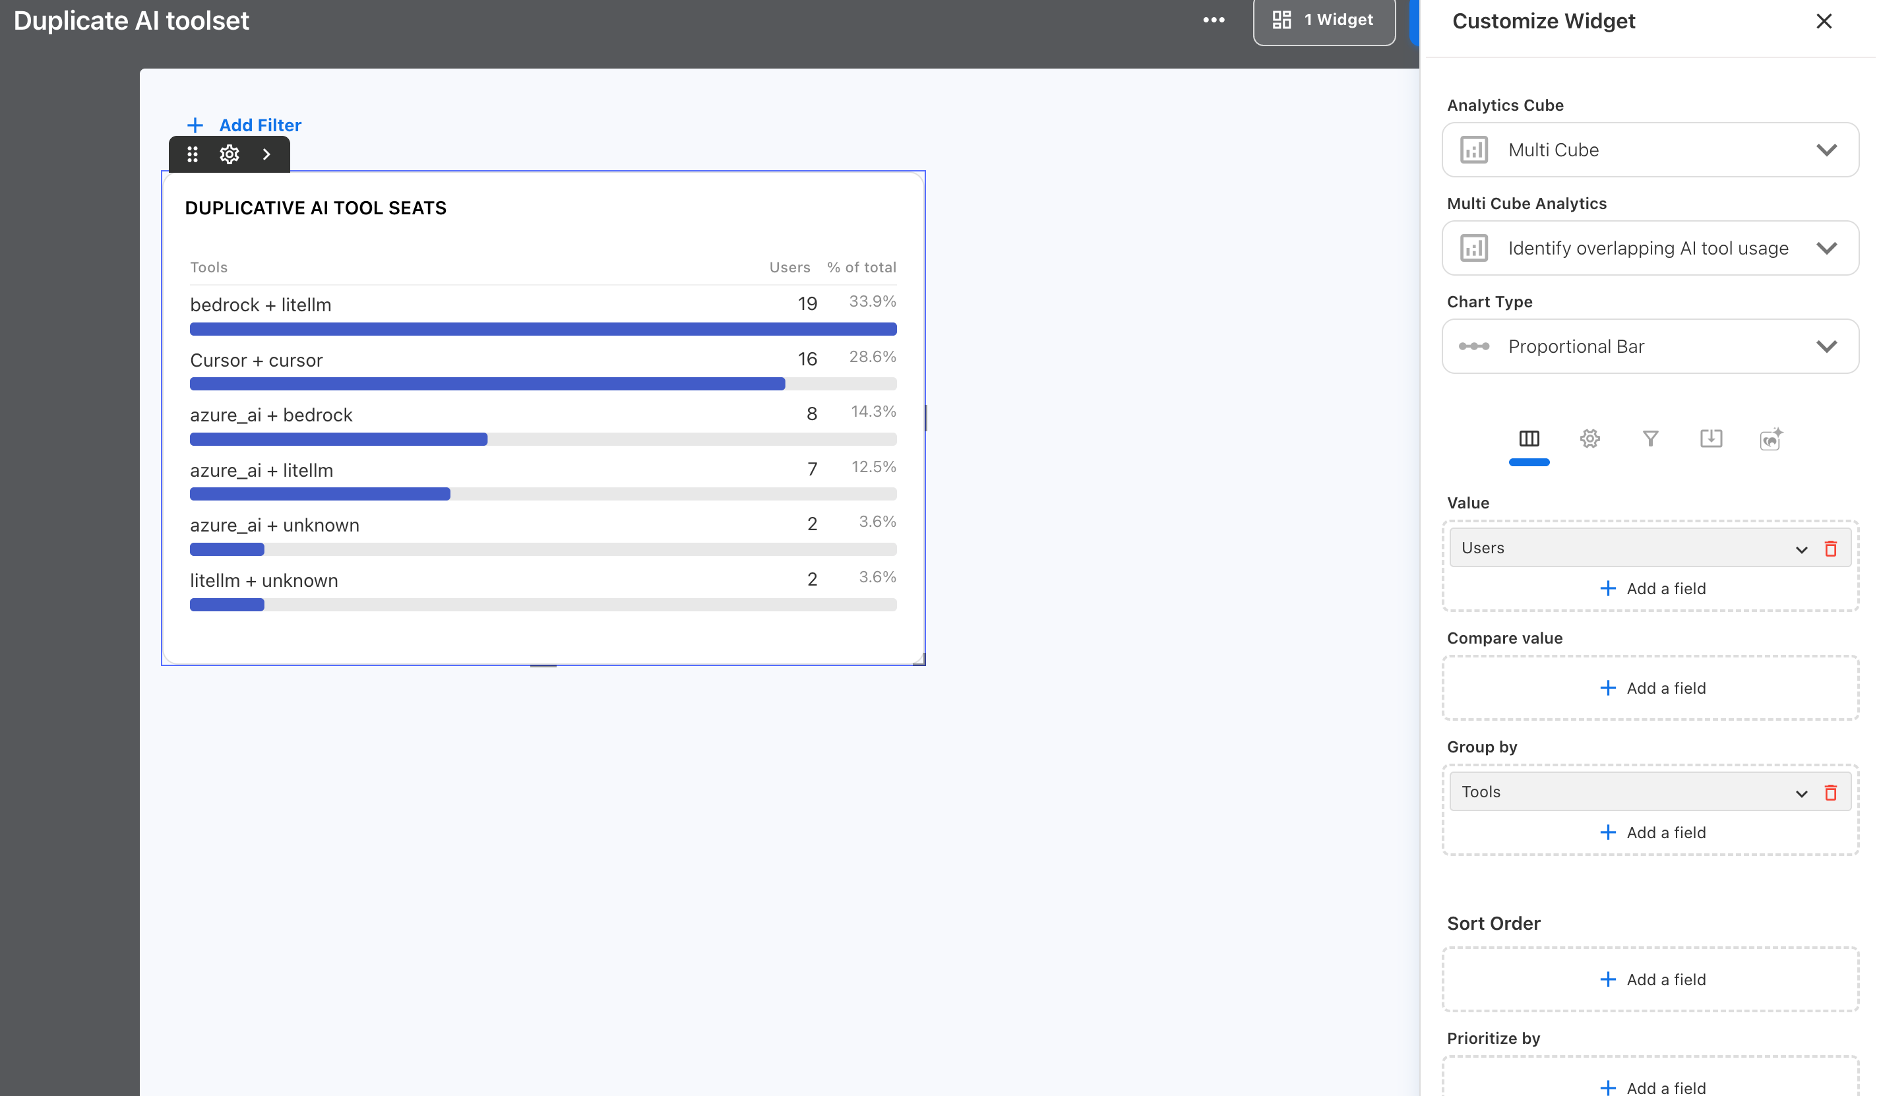Viewport: 1881px width, 1096px height.
Task: Expand the Analytics Cube Multi Cube dropdown
Action: (1650, 150)
